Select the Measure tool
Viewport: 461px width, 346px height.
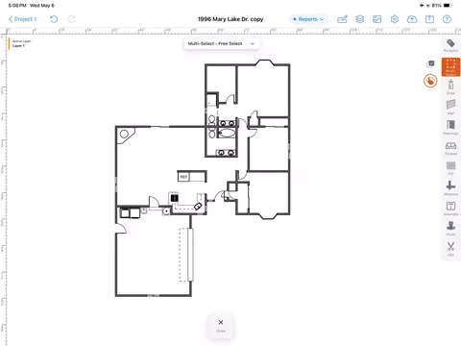450,188
